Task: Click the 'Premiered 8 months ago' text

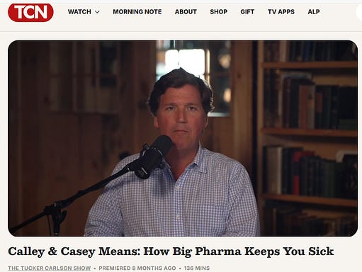Action: [x=137, y=268]
